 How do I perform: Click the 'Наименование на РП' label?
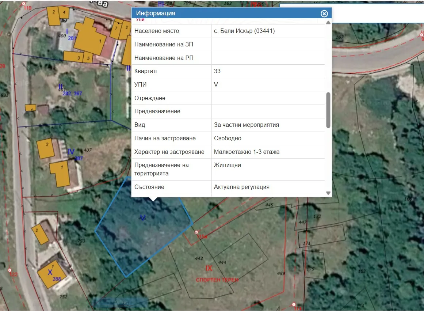click(x=164, y=58)
